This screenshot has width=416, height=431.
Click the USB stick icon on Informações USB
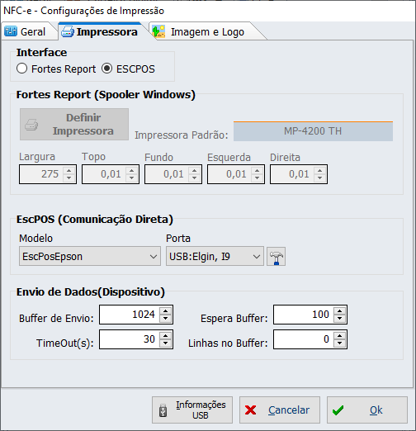pos(163,410)
